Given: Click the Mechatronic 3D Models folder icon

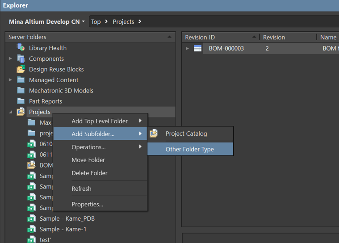Looking at the screenshot, I should click(x=21, y=90).
